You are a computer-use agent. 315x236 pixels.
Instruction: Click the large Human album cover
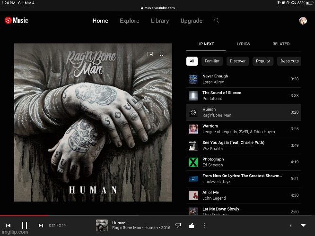[x=93, y=123]
